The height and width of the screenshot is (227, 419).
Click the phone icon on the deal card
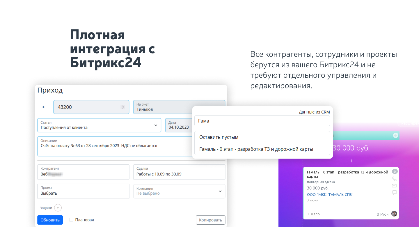point(394,179)
